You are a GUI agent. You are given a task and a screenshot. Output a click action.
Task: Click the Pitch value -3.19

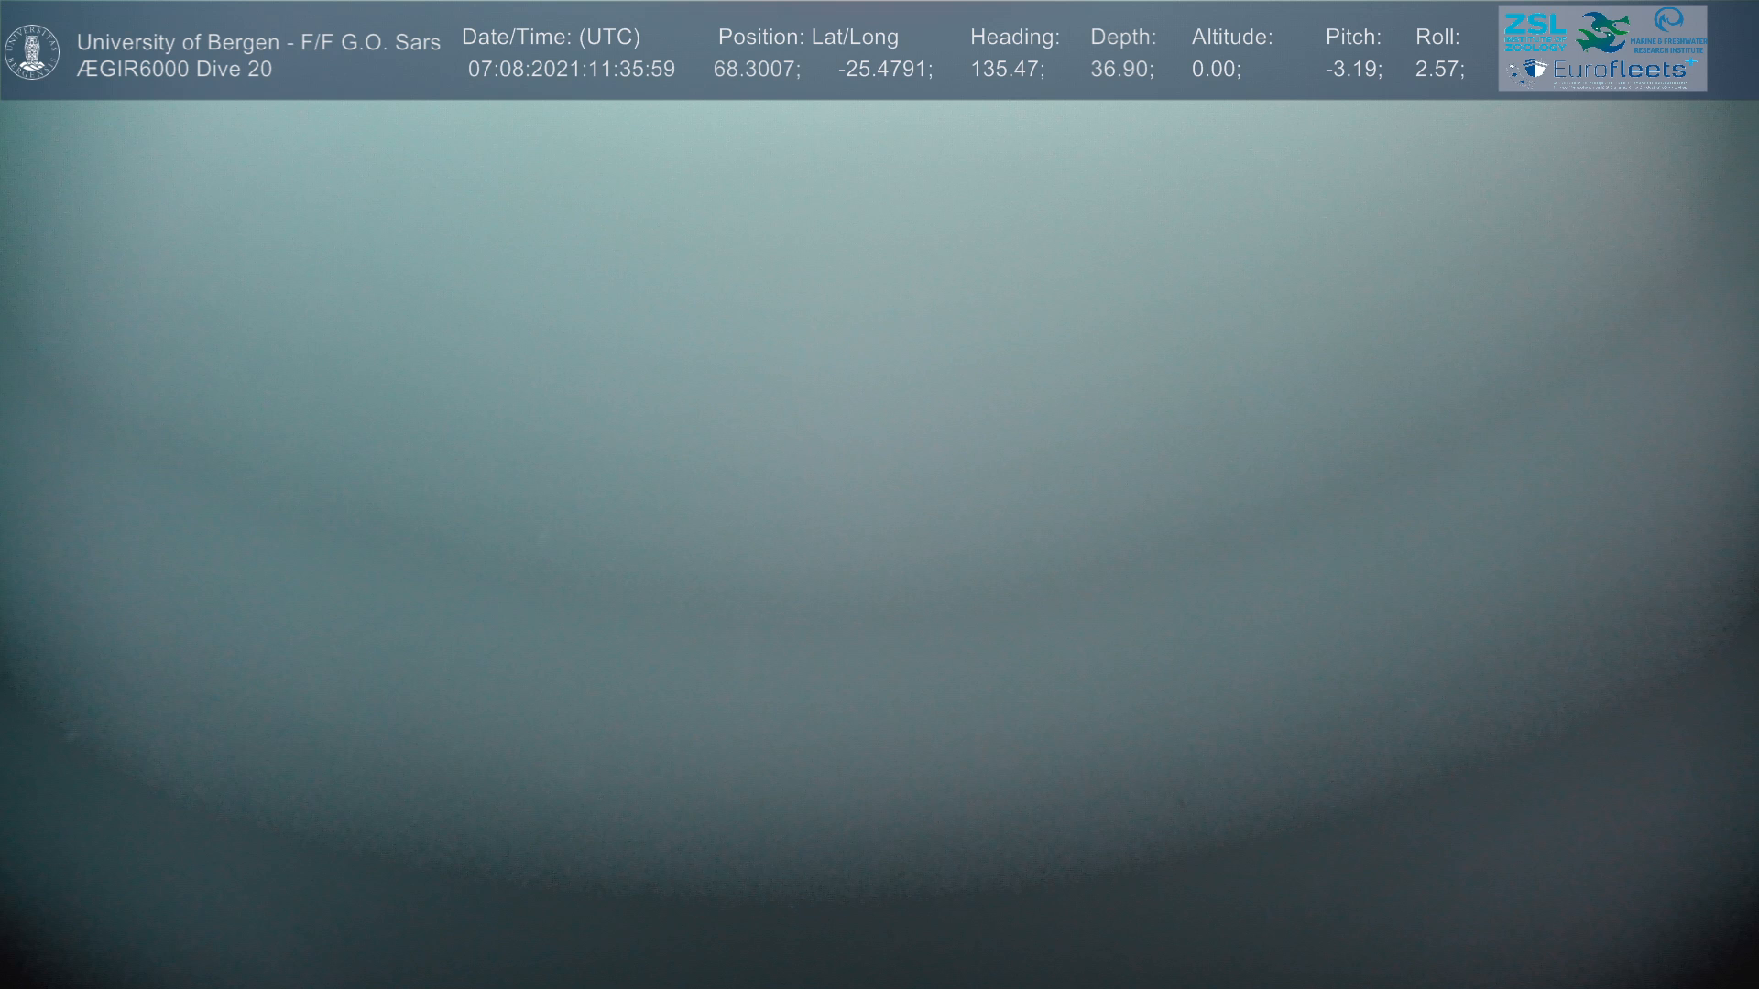[1352, 70]
